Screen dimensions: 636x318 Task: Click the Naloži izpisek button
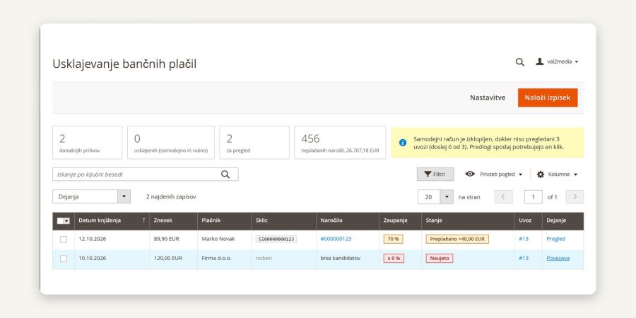point(548,98)
